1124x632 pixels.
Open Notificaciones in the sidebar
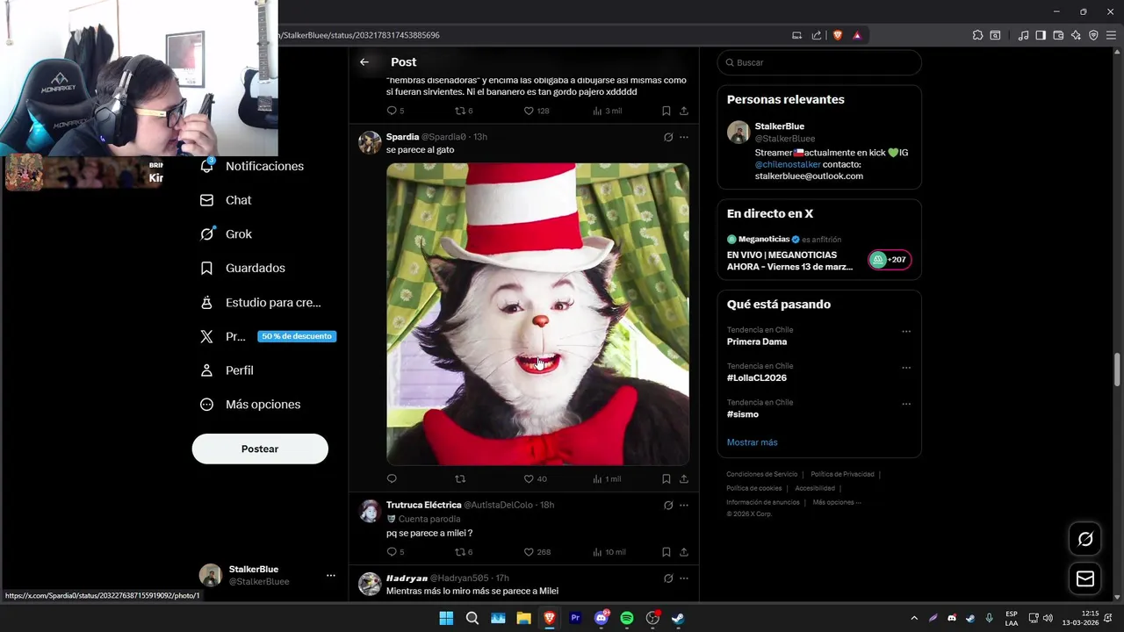[x=253, y=166]
